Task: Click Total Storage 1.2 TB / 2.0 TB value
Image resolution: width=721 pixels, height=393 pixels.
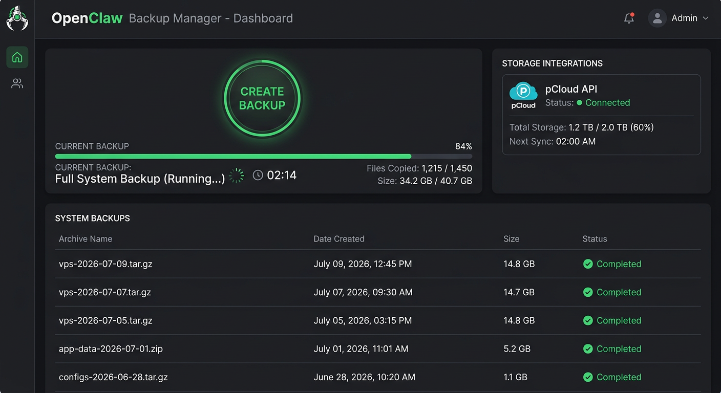Action: tap(611, 127)
